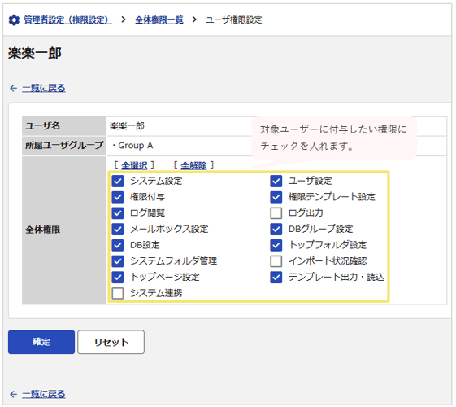Enable the ログ出力 checkbox
456x407 pixels.
pos(276,213)
